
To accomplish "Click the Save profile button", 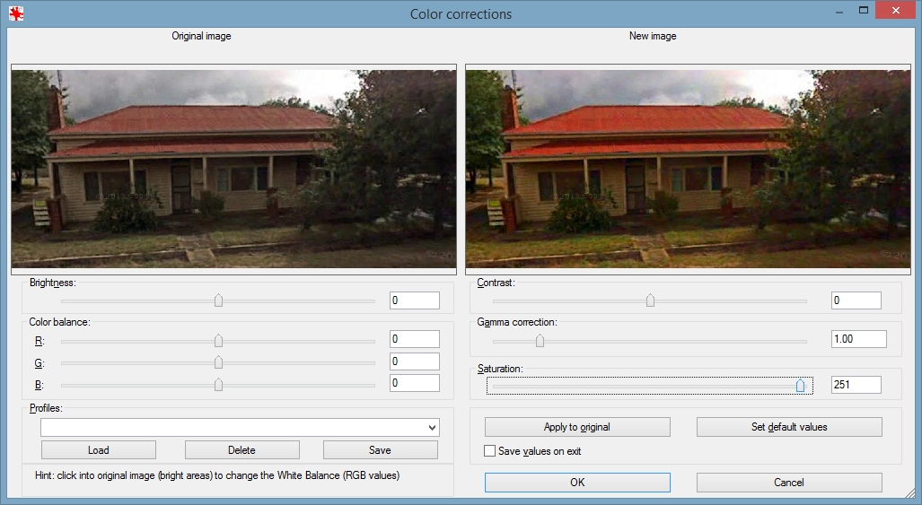I will point(380,450).
